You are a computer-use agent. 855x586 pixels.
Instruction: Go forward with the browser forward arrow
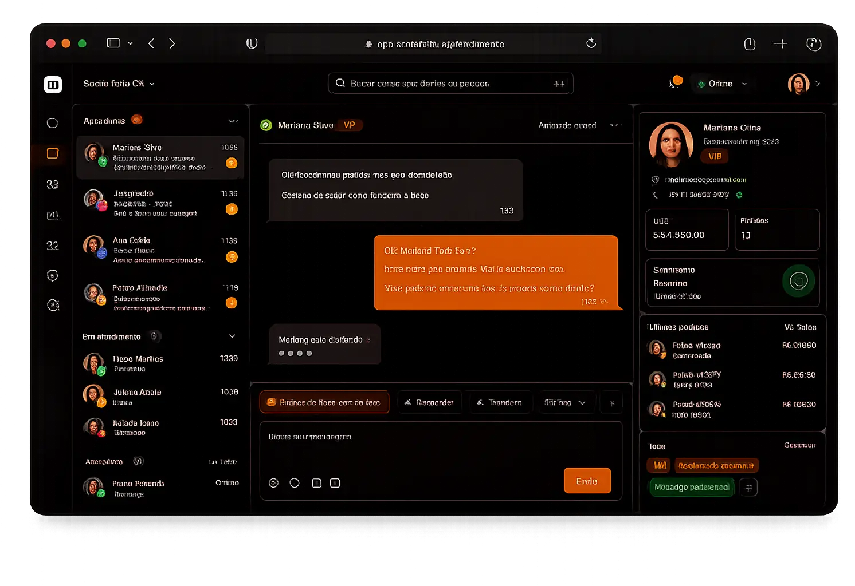(x=172, y=43)
